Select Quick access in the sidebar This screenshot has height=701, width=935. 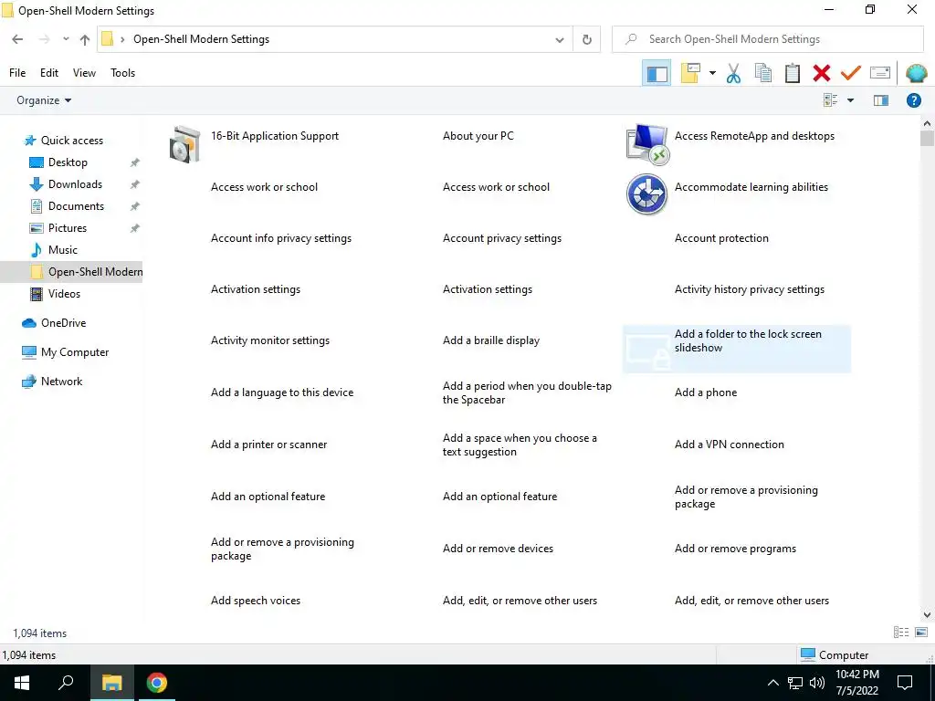(x=71, y=140)
